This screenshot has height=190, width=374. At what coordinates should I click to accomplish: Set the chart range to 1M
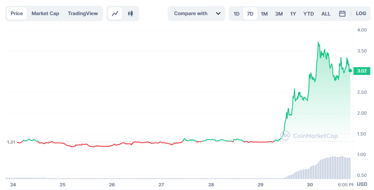(x=264, y=14)
